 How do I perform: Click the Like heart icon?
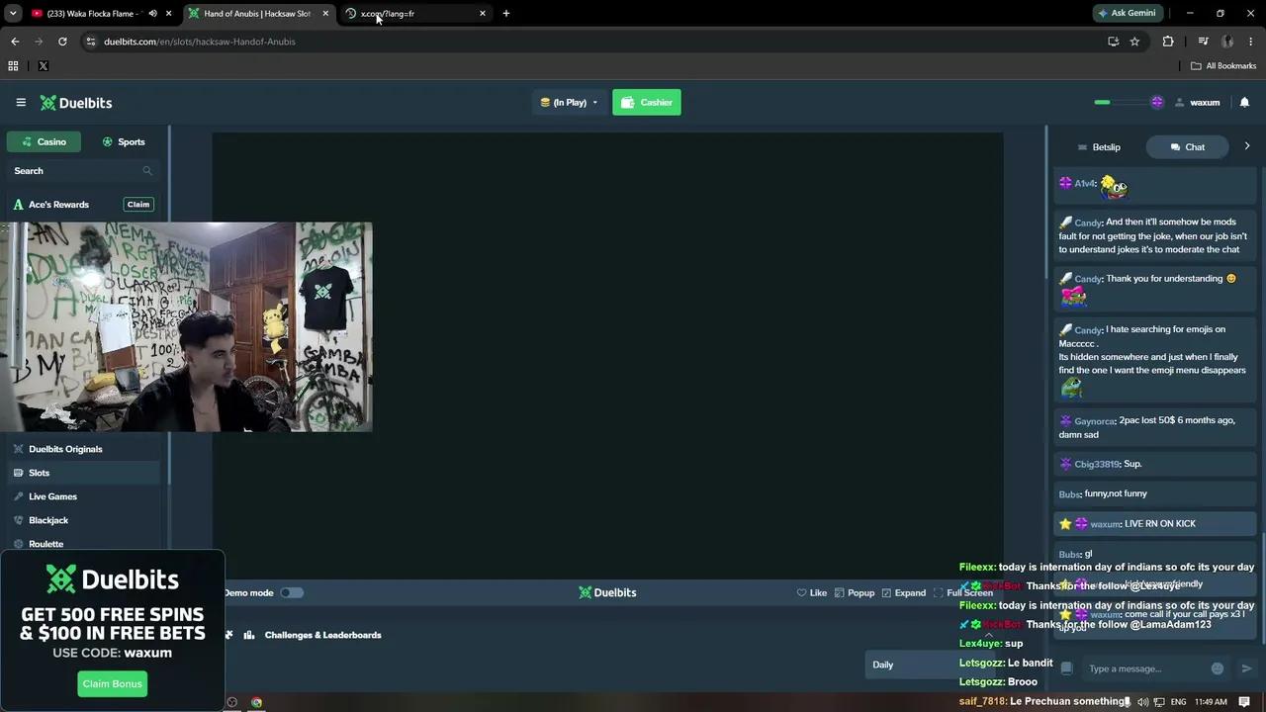pos(802,593)
